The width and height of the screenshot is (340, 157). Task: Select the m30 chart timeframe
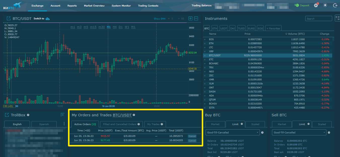(101, 27)
